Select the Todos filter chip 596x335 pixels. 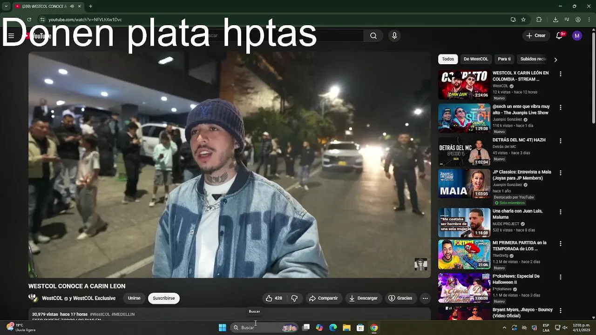tap(448, 59)
